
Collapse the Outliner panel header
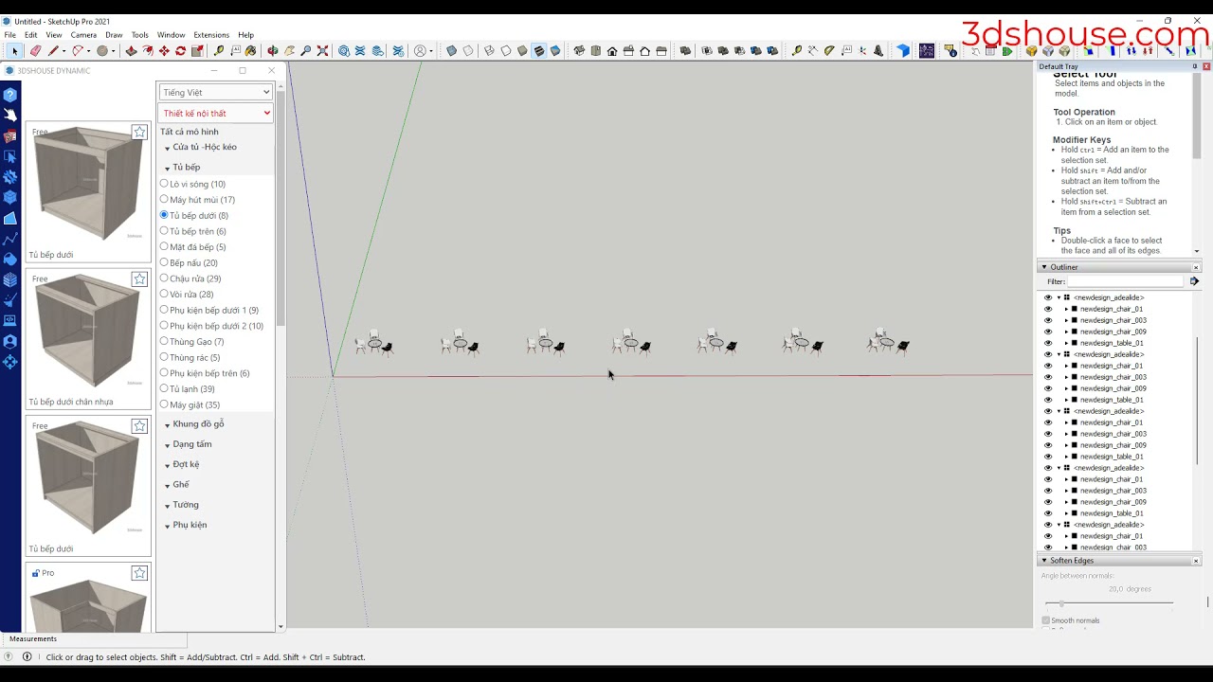coord(1119,267)
